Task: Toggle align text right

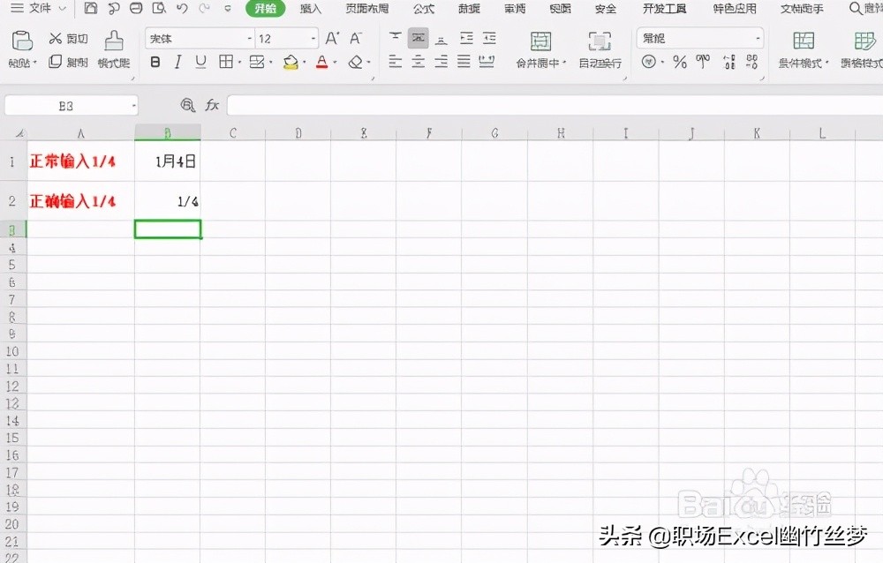Action: (x=441, y=62)
